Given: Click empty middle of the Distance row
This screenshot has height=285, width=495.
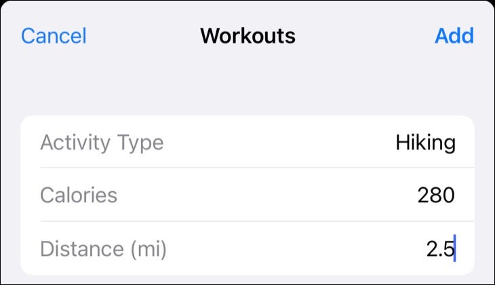Looking at the screenshot, I should 292,249.
